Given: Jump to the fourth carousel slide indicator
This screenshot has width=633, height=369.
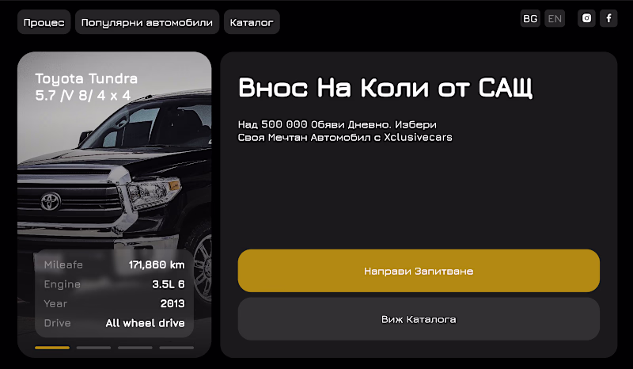Looking at the screenshot, I should (176, 348).
